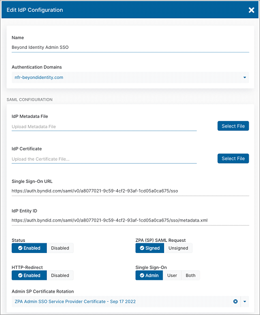Image resolution: width=260 pixels, height=315 pixels.
Task: Click the Upload Metadata File field
Action: 104,127
